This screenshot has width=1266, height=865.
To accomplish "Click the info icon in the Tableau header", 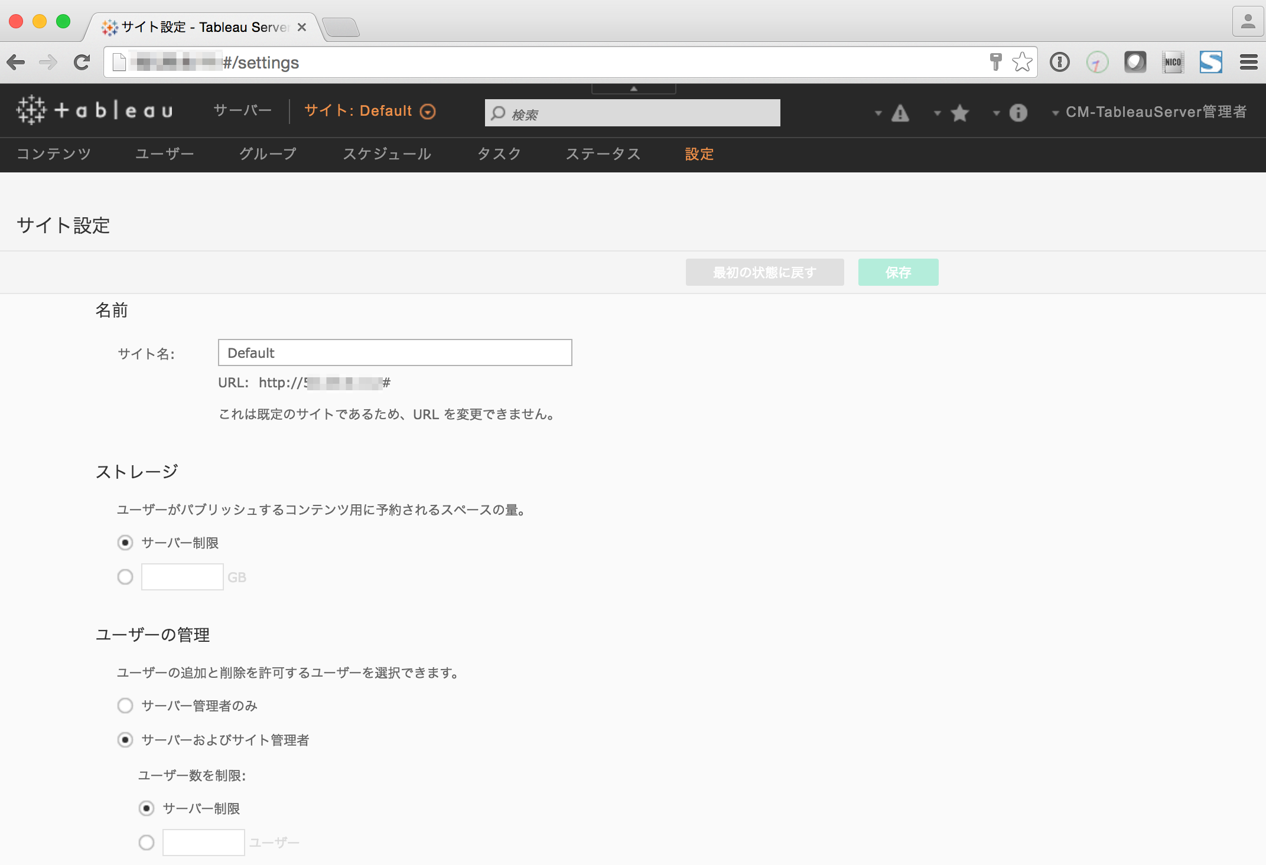I will (1018, 113).
